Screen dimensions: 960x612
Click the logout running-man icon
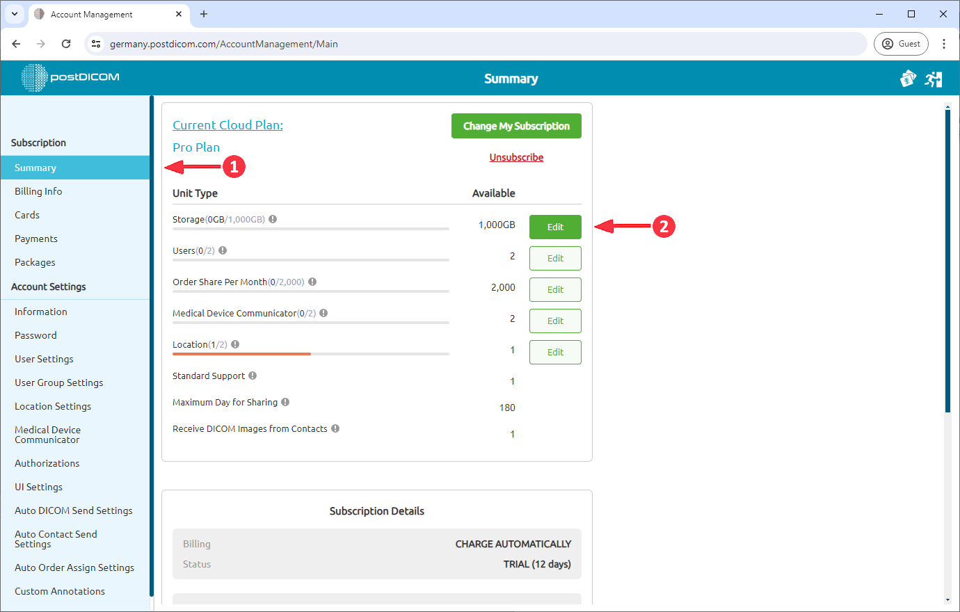coord(934,79)
